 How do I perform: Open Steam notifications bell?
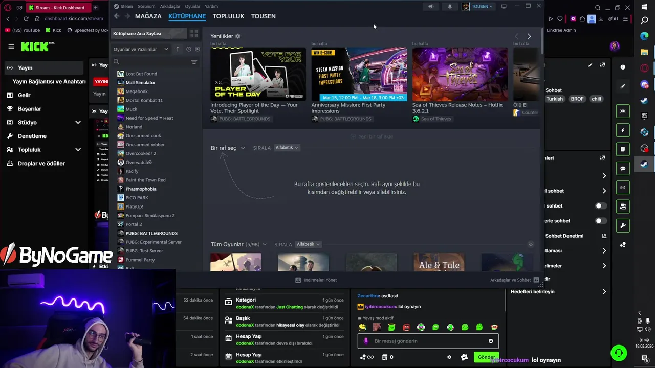(450, 6)
